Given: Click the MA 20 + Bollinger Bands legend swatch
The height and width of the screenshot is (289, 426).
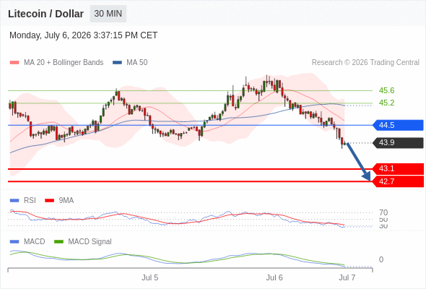Looking at the screenshot, I should 14,63.
